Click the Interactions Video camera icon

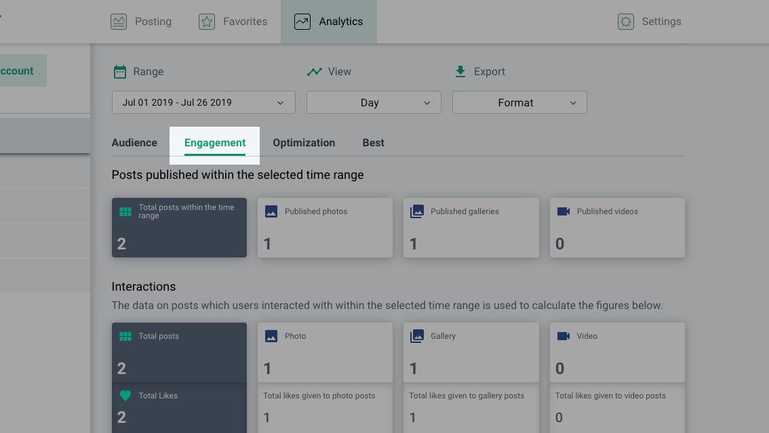[x=564, y=336]
